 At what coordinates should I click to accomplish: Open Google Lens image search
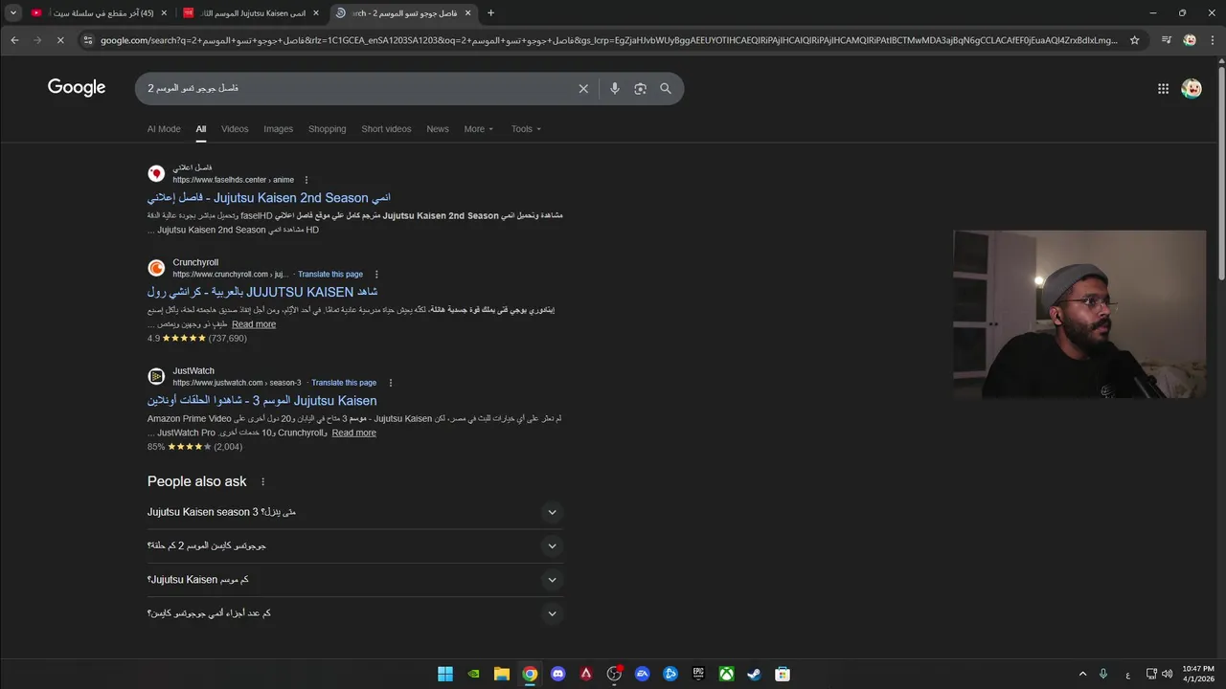[x=640, y=88]
